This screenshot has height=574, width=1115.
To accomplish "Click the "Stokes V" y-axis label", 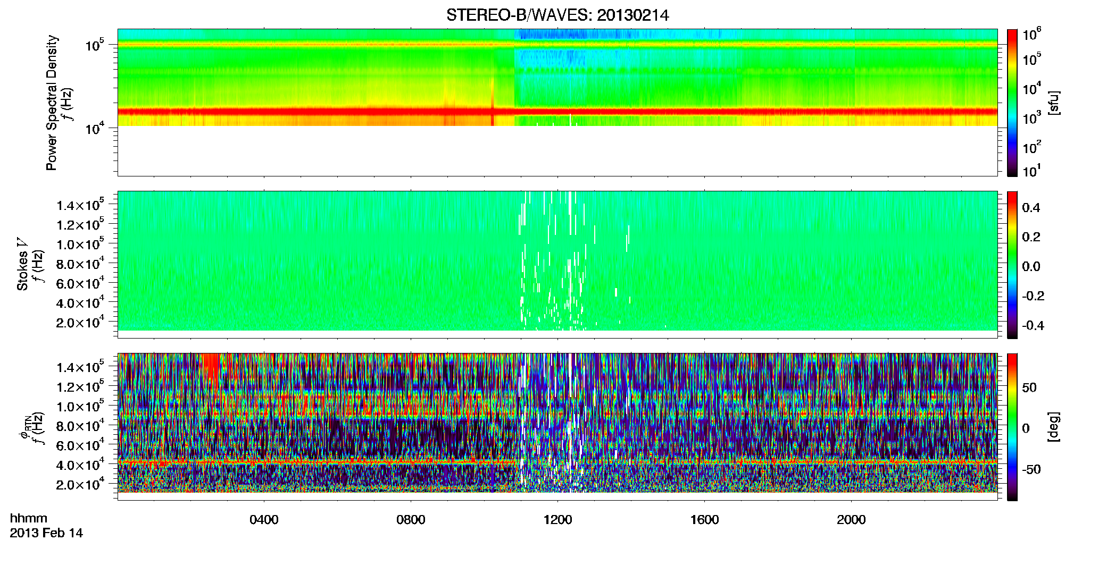I will tap(23, 265).
